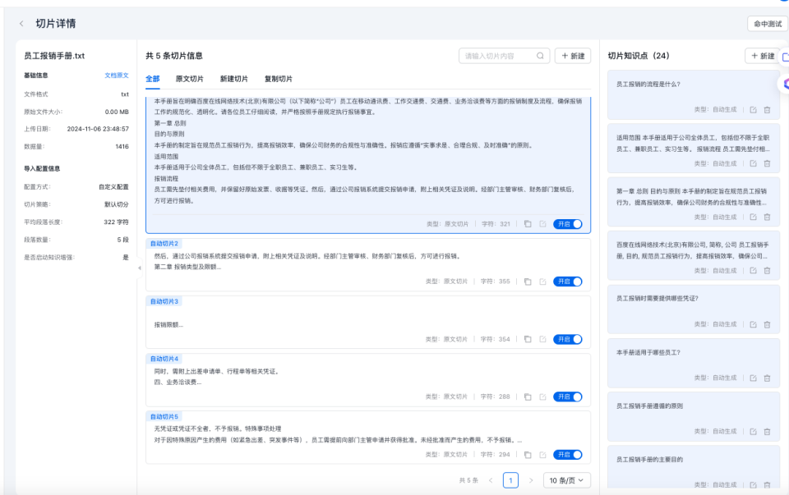Edit knowledge point 员工报销时需要提供哪些凭证?
The width and height of the screenshot is (789, 495).
pyautogui.click(x=753, y=324)
